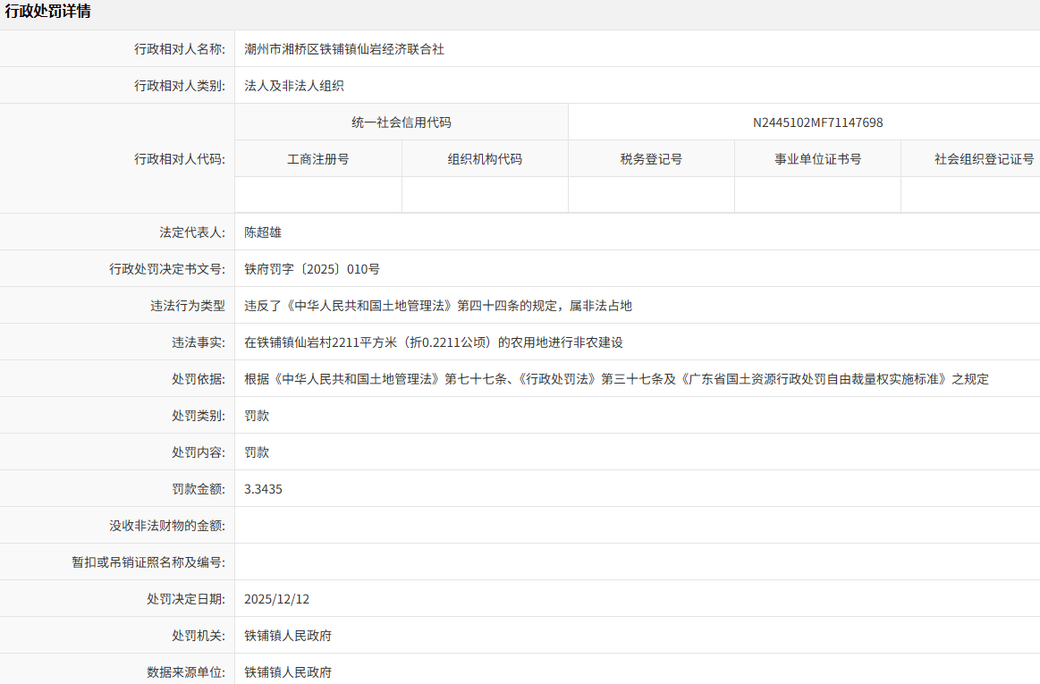Select the 法人及非法人组织 category value
The image size is (1040, 684).
294,86
